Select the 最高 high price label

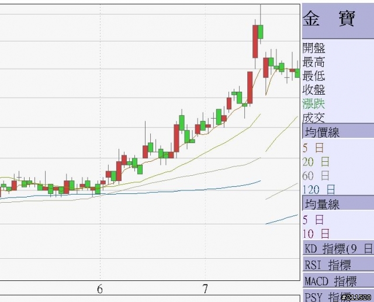(314, 63)
